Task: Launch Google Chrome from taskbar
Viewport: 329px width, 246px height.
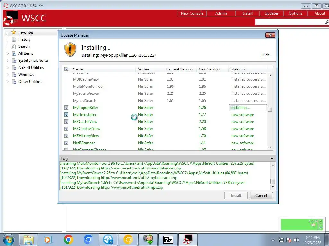Action: tap(68, 240)
